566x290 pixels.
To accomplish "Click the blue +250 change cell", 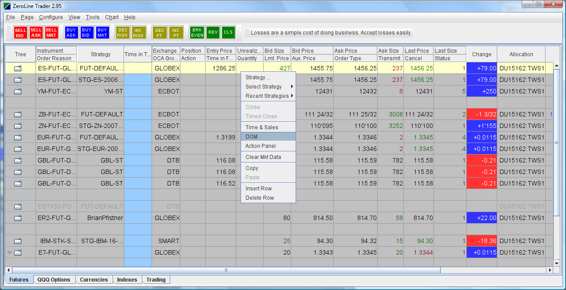I will tap(482, 92).
